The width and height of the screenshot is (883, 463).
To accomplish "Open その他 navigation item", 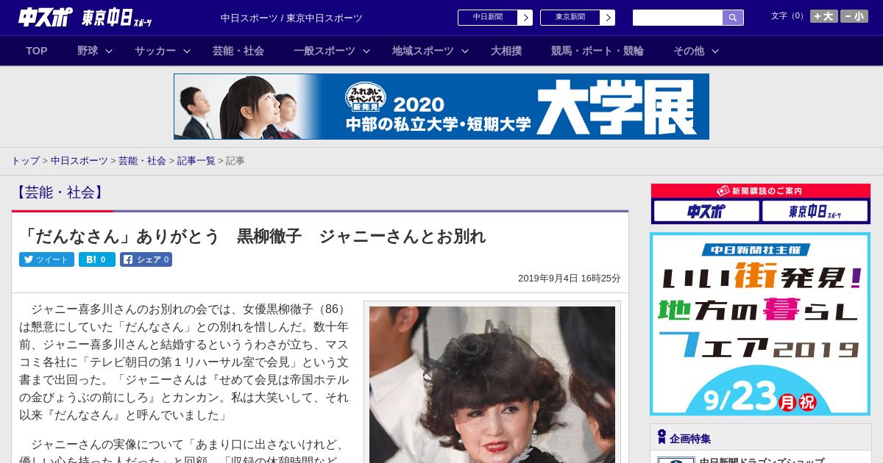I will 689,51.
